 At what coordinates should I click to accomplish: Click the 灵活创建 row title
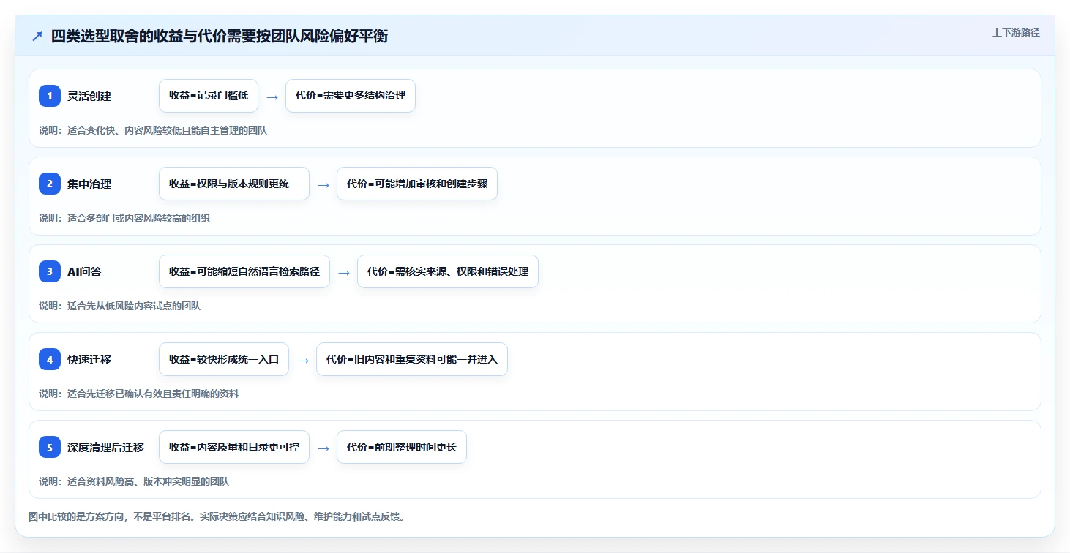[89, 96]
